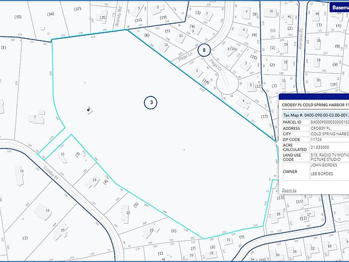The width and height of the screenshot is (349, 262).
Task: Click house footprint 25 near popup
Action: click(x=277, y=215)
